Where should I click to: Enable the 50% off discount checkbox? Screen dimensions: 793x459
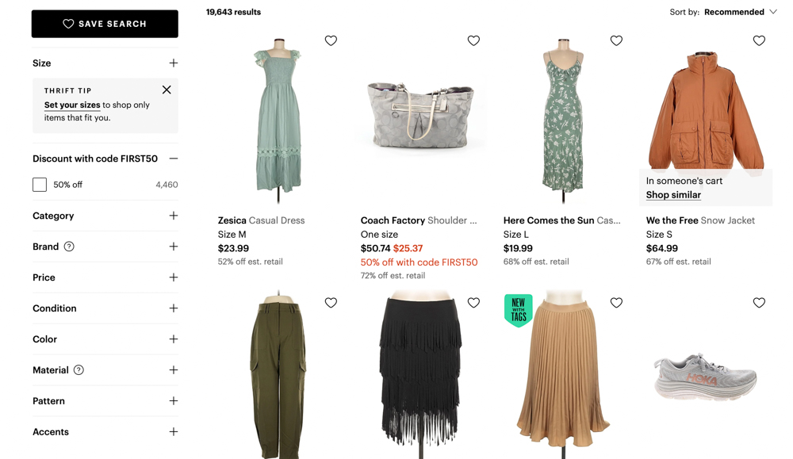click(x=39, y=184)
